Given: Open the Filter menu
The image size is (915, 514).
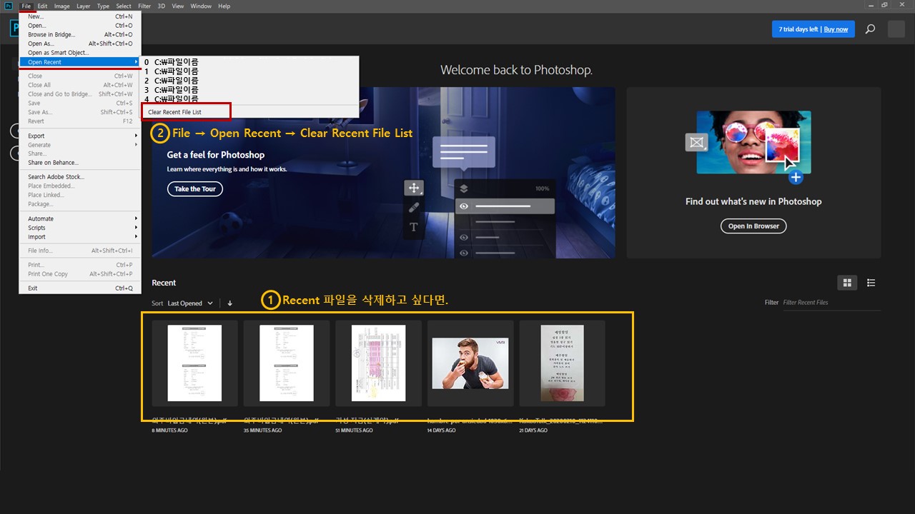Looking at the screenshot, I should point(144,6).
